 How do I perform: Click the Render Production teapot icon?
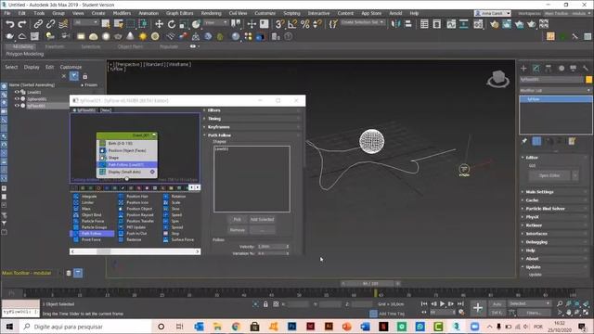pyautogui.click(x=532, y=24)
